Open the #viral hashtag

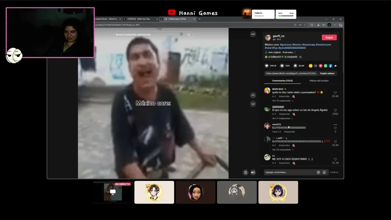pyautogui.click(x=268, y=48)
